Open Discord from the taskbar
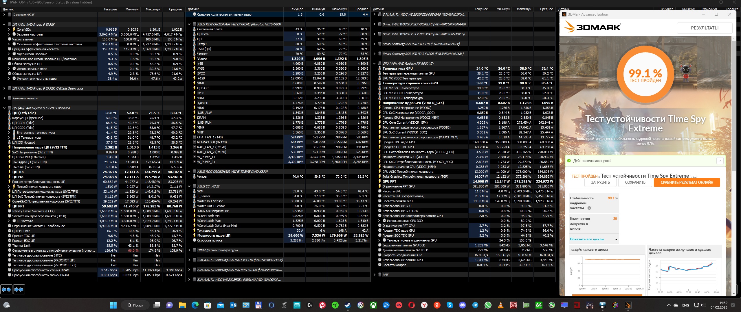Image resolution: width=741 pixels, height=312 pixels. coord(463,305)
